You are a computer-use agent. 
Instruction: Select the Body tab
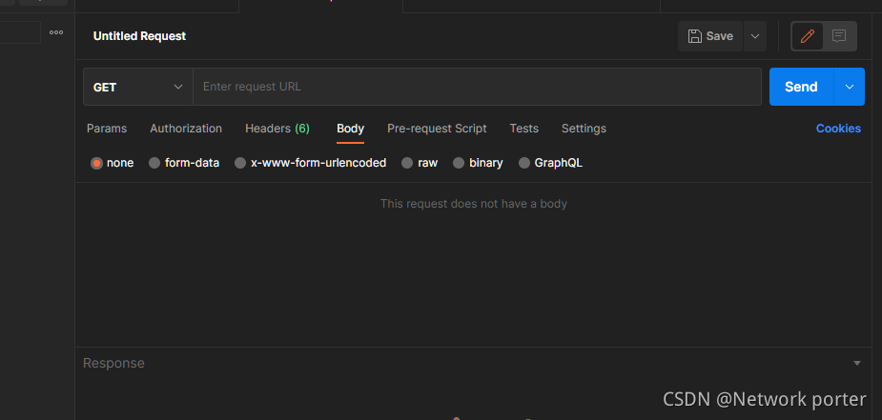click(x=351, y=129)
